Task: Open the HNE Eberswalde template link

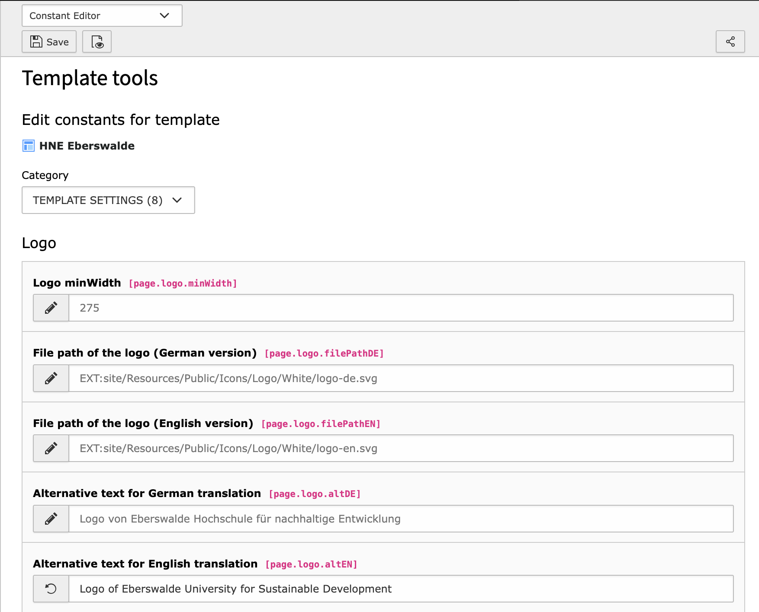Action: coord(87,146)
